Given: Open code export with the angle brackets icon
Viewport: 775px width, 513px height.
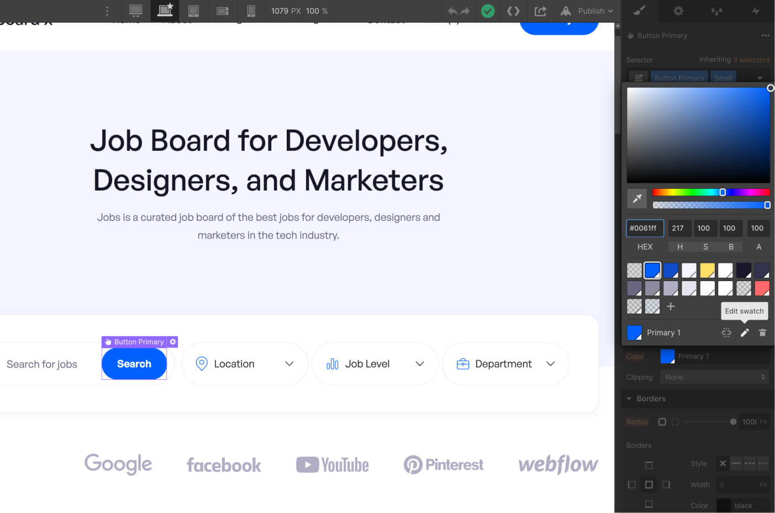Looking at the screenshot, I should click(x=513, y=10).
